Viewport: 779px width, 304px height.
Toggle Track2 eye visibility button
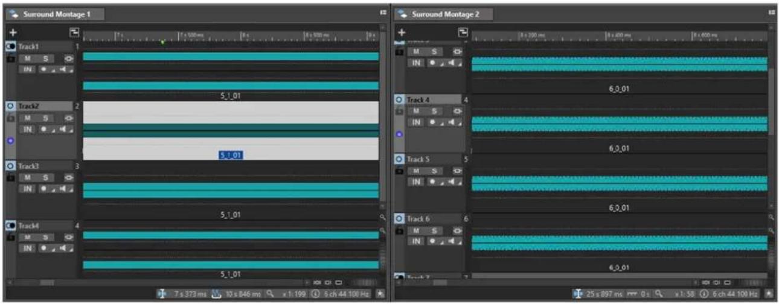(x=69, y=118)
